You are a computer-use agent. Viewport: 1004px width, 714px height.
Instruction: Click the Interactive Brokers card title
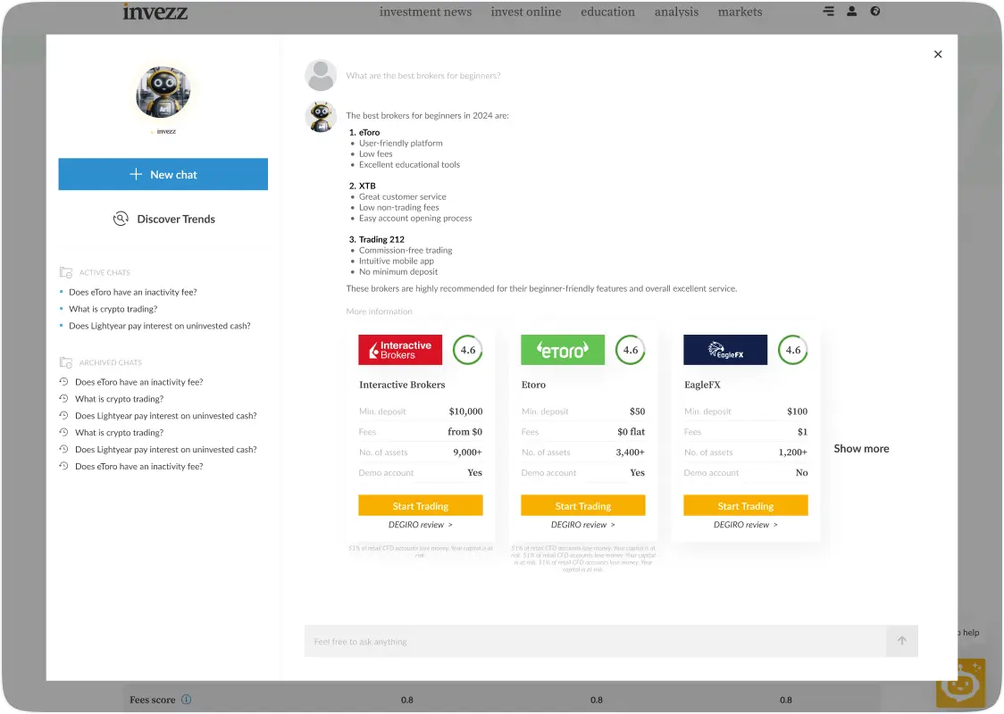[402, 385]
